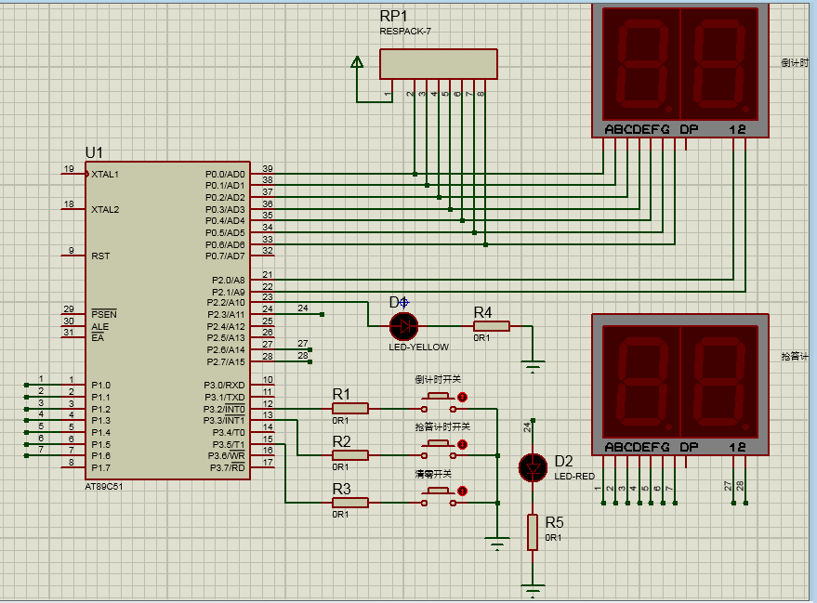
Task: Click the PSEN pin label on U1
Action: pyautogui.click(x=104, y=314)
